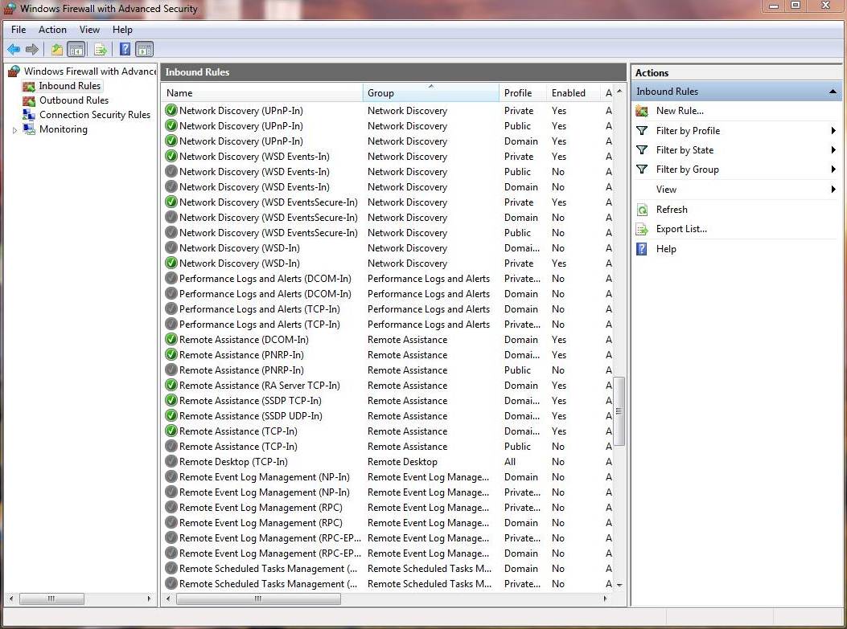The image size is (847, 629).
Task: Click green icon of Network Discovery (WSD-In) Private
Action: [x=171, y=263]
